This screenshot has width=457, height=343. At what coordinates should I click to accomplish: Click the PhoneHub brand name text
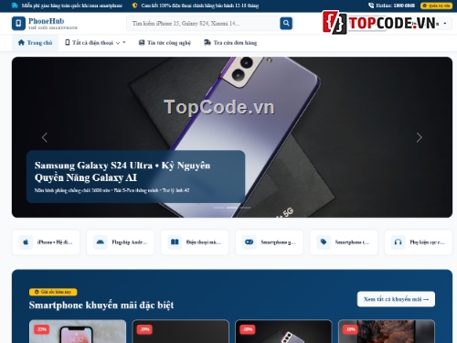[x=47, y=21]
